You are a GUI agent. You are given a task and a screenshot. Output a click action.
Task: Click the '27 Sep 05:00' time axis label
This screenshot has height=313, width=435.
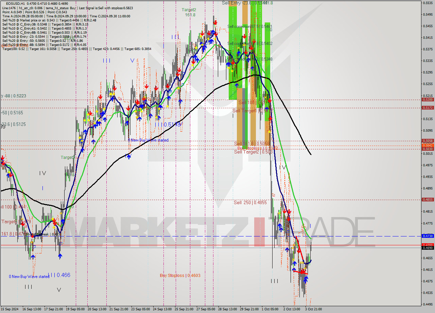[x=206, y=309]
